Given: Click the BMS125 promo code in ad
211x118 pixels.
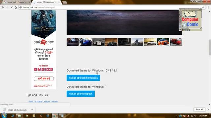Looking at the screenshot, I should point(44,69).
